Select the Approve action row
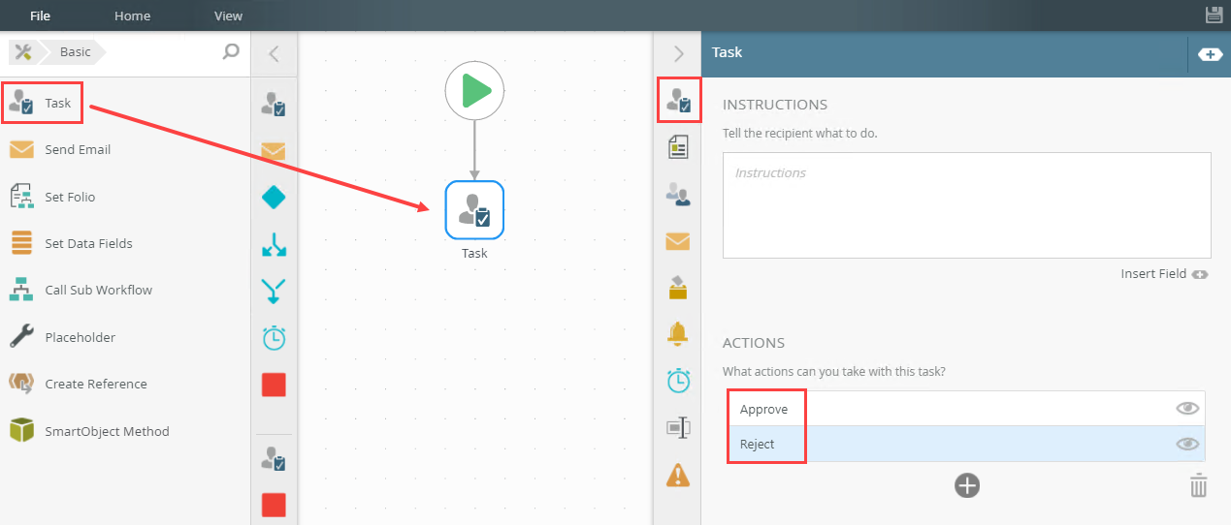 pos(965,409)
